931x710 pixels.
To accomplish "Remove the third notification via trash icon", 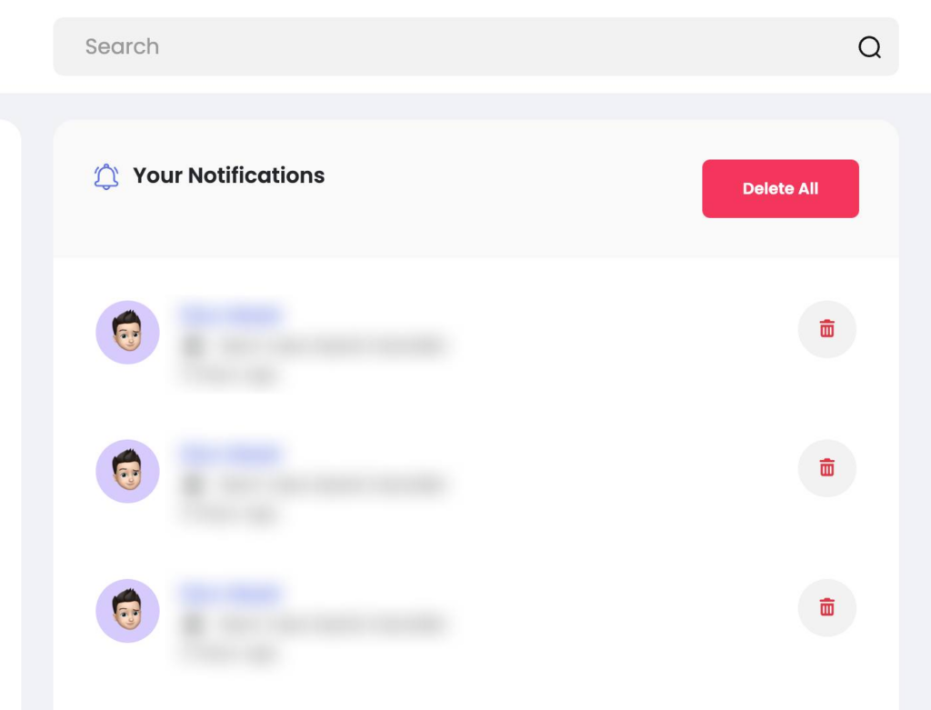I will [x=826, y=607].
